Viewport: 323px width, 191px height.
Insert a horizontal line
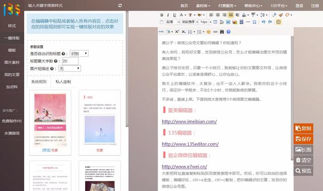click(x=248, y=22)
